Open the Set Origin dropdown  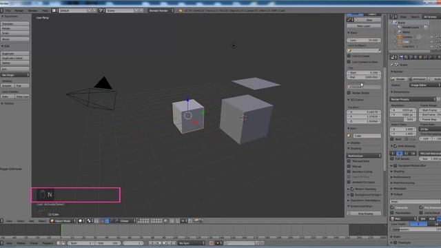tap(15, 75)
